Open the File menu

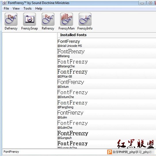6,8
